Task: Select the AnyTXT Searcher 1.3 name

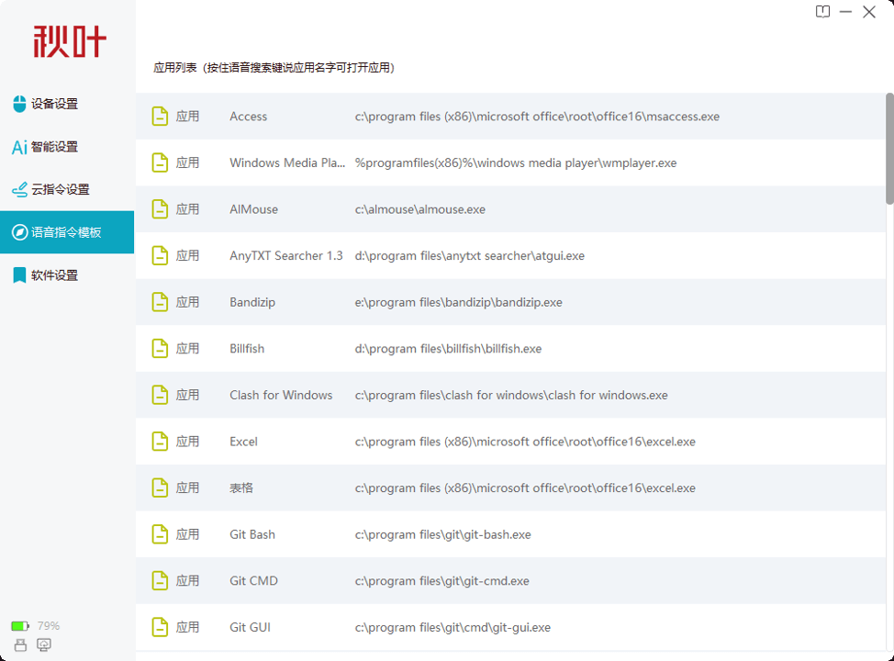Action: point(286,255)
